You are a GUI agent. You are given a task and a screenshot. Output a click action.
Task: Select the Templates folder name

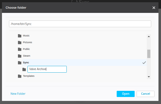[29, 76]
